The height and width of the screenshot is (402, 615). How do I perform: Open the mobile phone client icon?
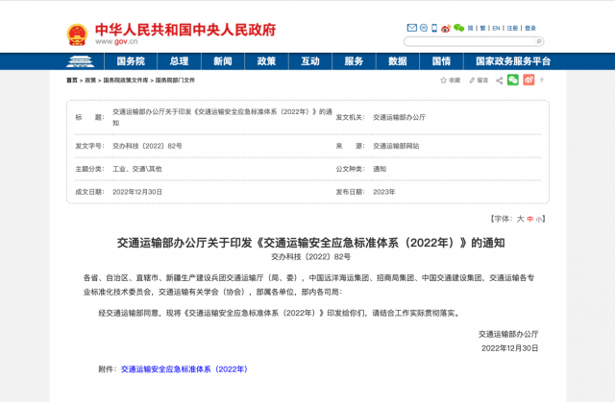(x=434, y=28)
